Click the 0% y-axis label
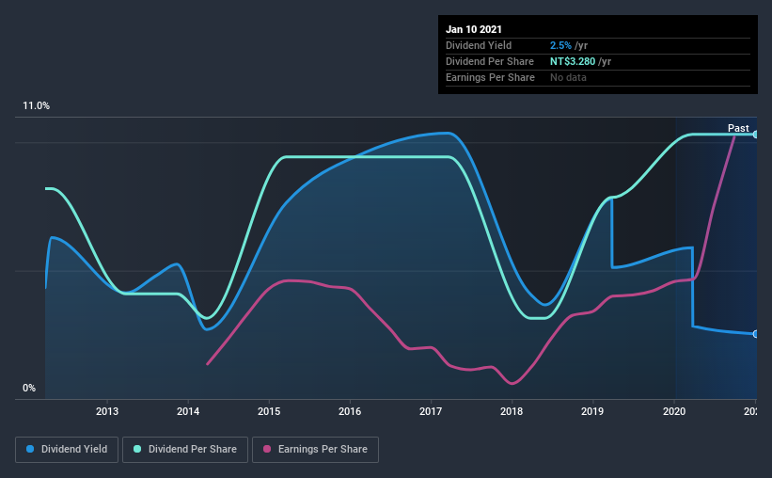The height and width of the screenshot is (478, 772). [29, 389]
